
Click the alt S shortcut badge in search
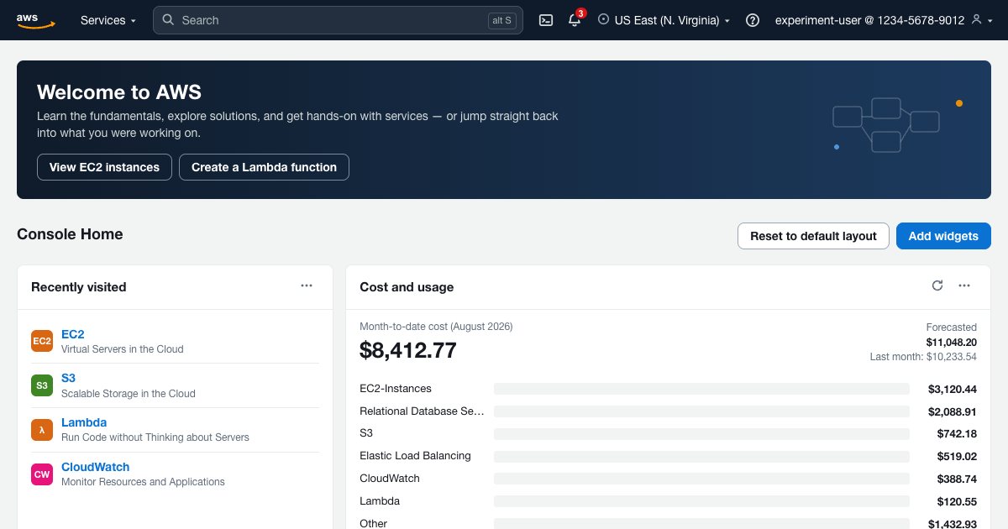501,20
